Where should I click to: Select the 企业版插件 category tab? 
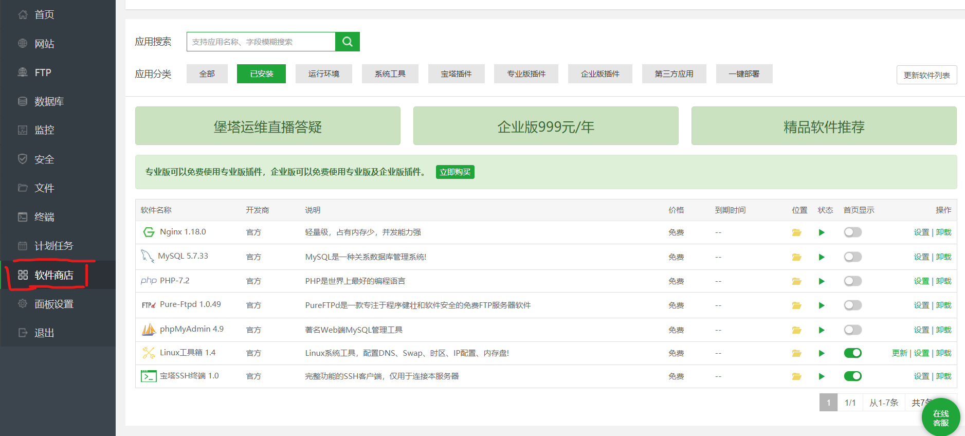(x=600, y=74)
